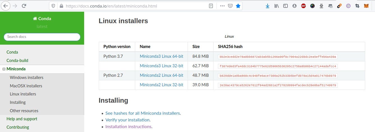Click the browser forward arrow
The height and width of the screenshot is (132, 375).
(x=15, y=6)
